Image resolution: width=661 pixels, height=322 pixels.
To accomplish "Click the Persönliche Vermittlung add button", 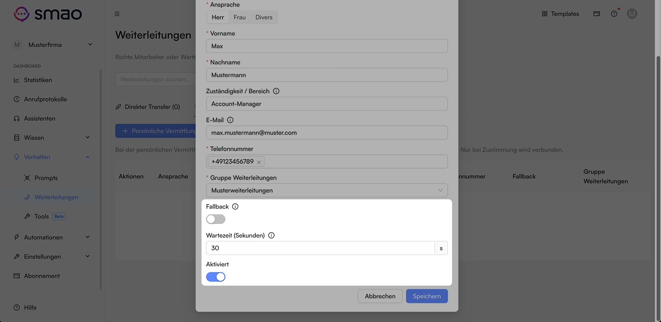I will pos(155,131).
